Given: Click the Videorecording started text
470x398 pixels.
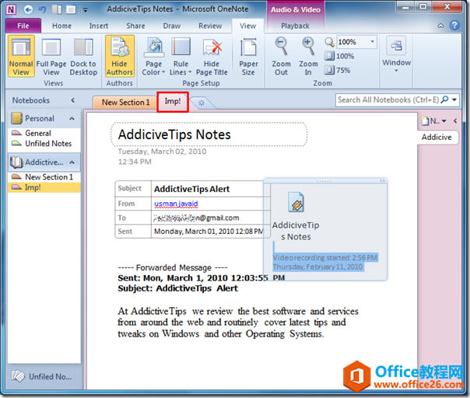Looking at the screenshot, I should (325, 257).
